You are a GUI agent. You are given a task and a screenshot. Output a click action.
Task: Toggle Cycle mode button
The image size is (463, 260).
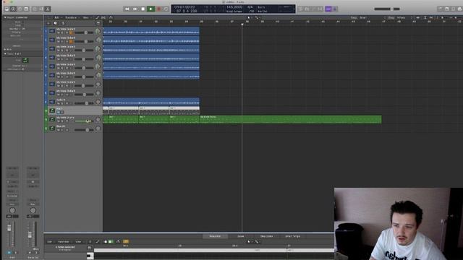166,9
